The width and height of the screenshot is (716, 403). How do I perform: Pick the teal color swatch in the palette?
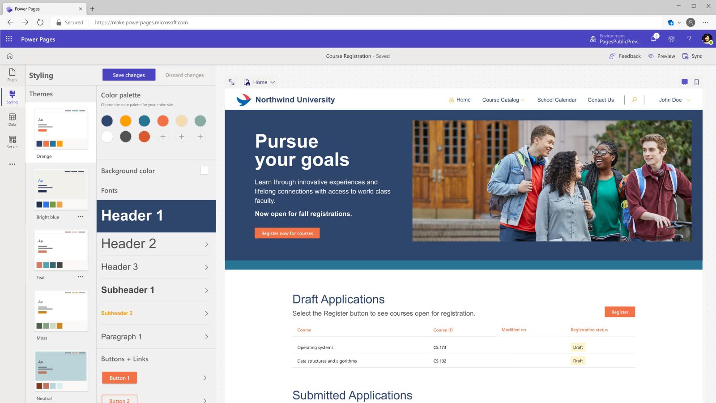point(144,121)
